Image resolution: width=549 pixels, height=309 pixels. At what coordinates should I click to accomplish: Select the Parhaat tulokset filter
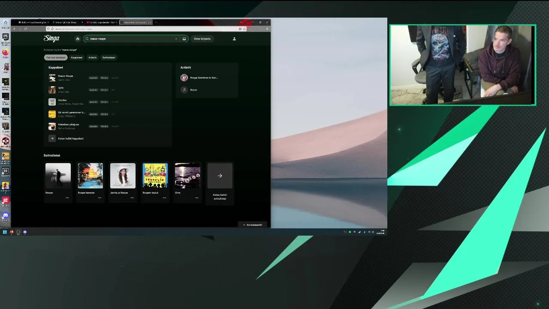56,58
